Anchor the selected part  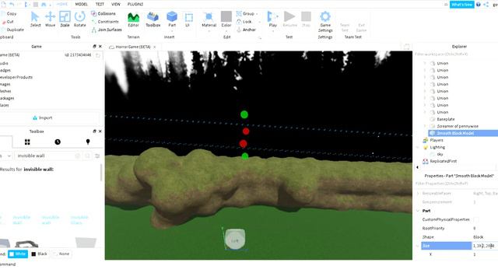click(247, 30)
